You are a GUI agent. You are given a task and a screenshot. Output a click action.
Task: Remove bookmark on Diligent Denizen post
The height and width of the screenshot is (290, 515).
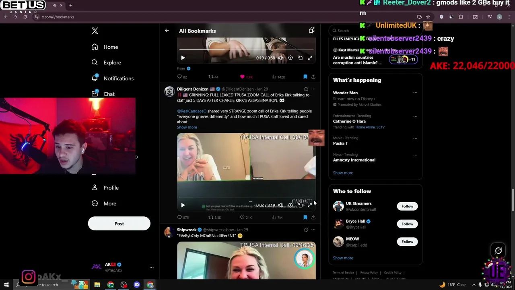[x=305, y=217]
